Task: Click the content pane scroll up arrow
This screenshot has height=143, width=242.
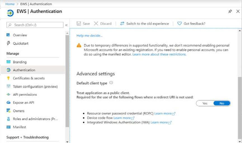Action: (x=239, y=31)
